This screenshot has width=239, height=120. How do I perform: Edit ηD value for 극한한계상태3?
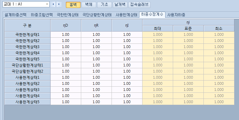click(66, 47)
